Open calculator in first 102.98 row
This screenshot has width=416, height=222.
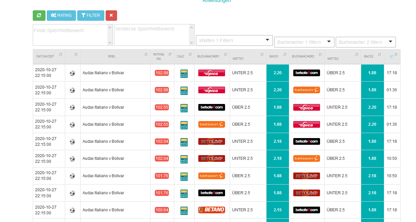click(184, 73)
